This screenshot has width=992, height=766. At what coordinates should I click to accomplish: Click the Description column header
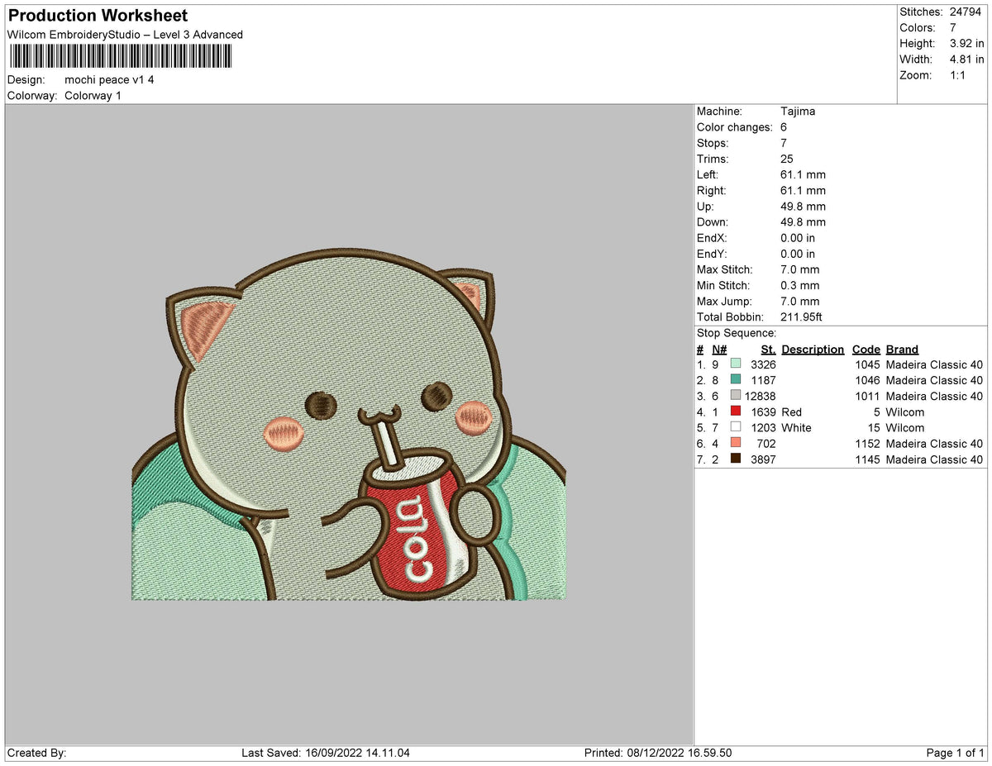click(813, 350)
